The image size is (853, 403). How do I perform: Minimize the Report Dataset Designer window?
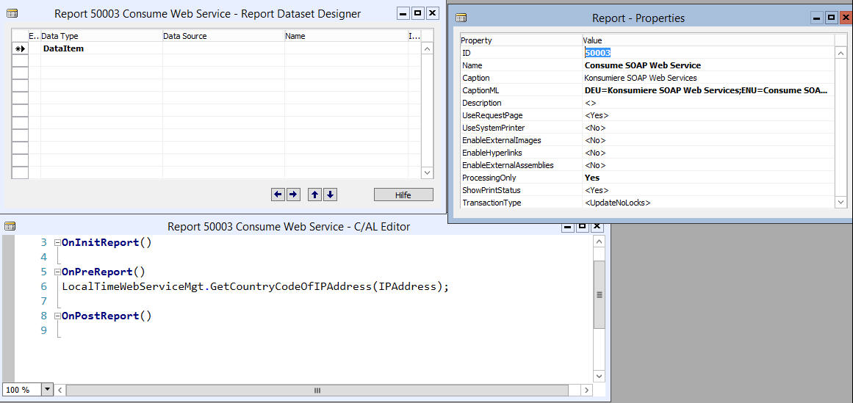point(403,13)
